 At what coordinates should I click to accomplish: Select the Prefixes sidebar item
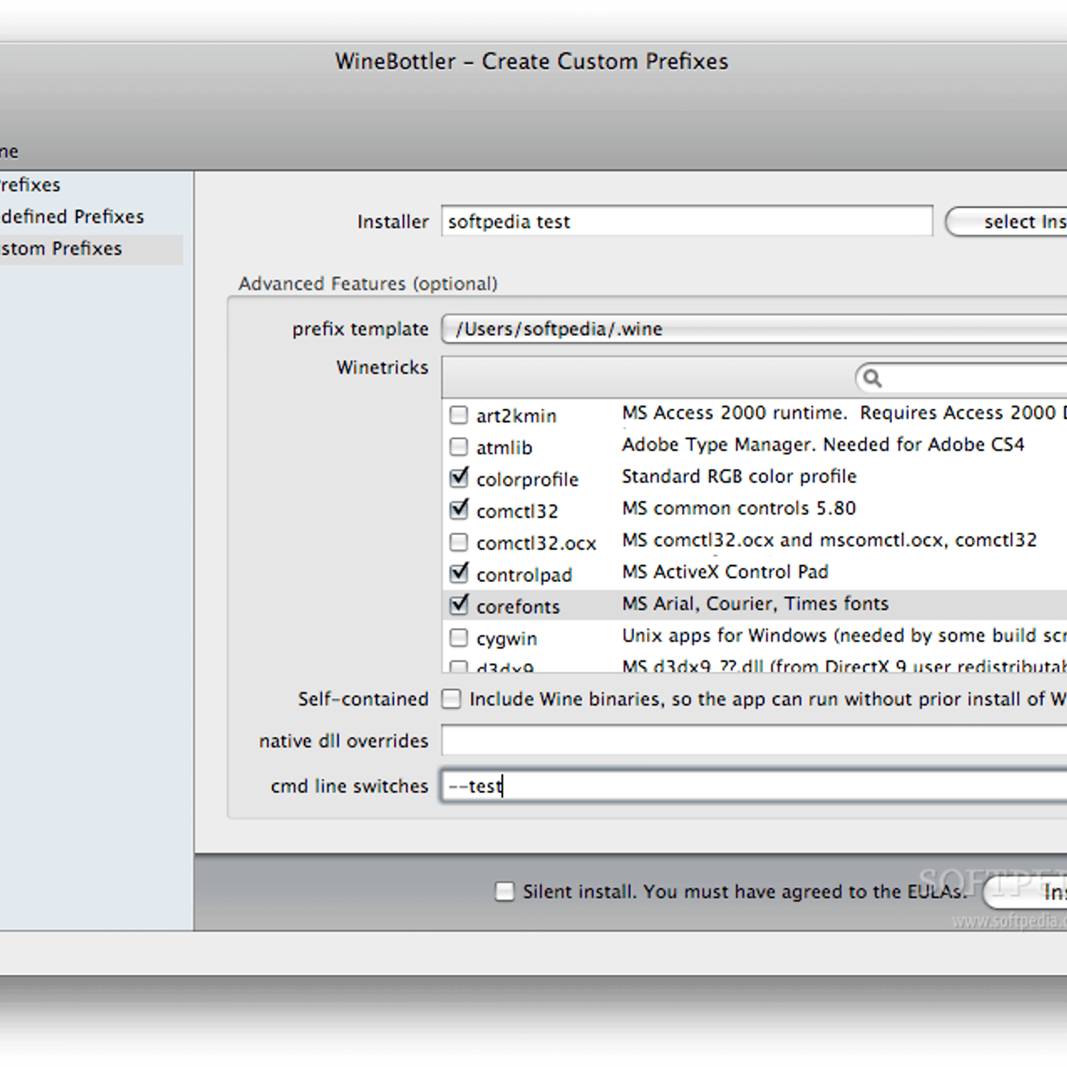(30, 185)
